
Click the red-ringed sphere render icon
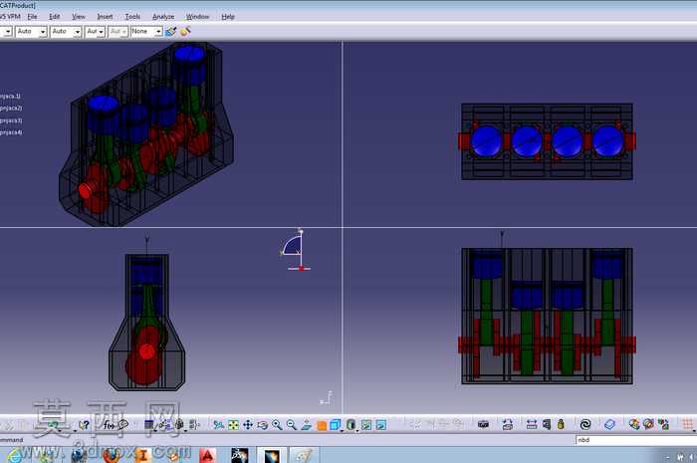pyautogui.click(x=648, y=425)
